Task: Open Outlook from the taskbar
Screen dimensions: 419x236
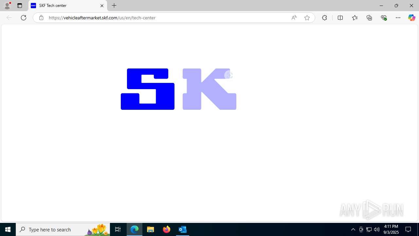Action: point(183,229)
